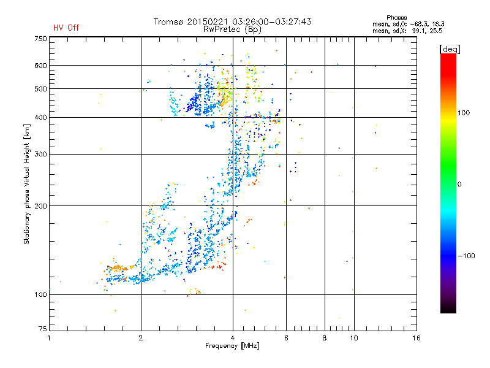Image resolution: width=490 pixels, height=368 pixels.
Task: Click the x-axis tick label '4'
Action: tap(233, 338)
